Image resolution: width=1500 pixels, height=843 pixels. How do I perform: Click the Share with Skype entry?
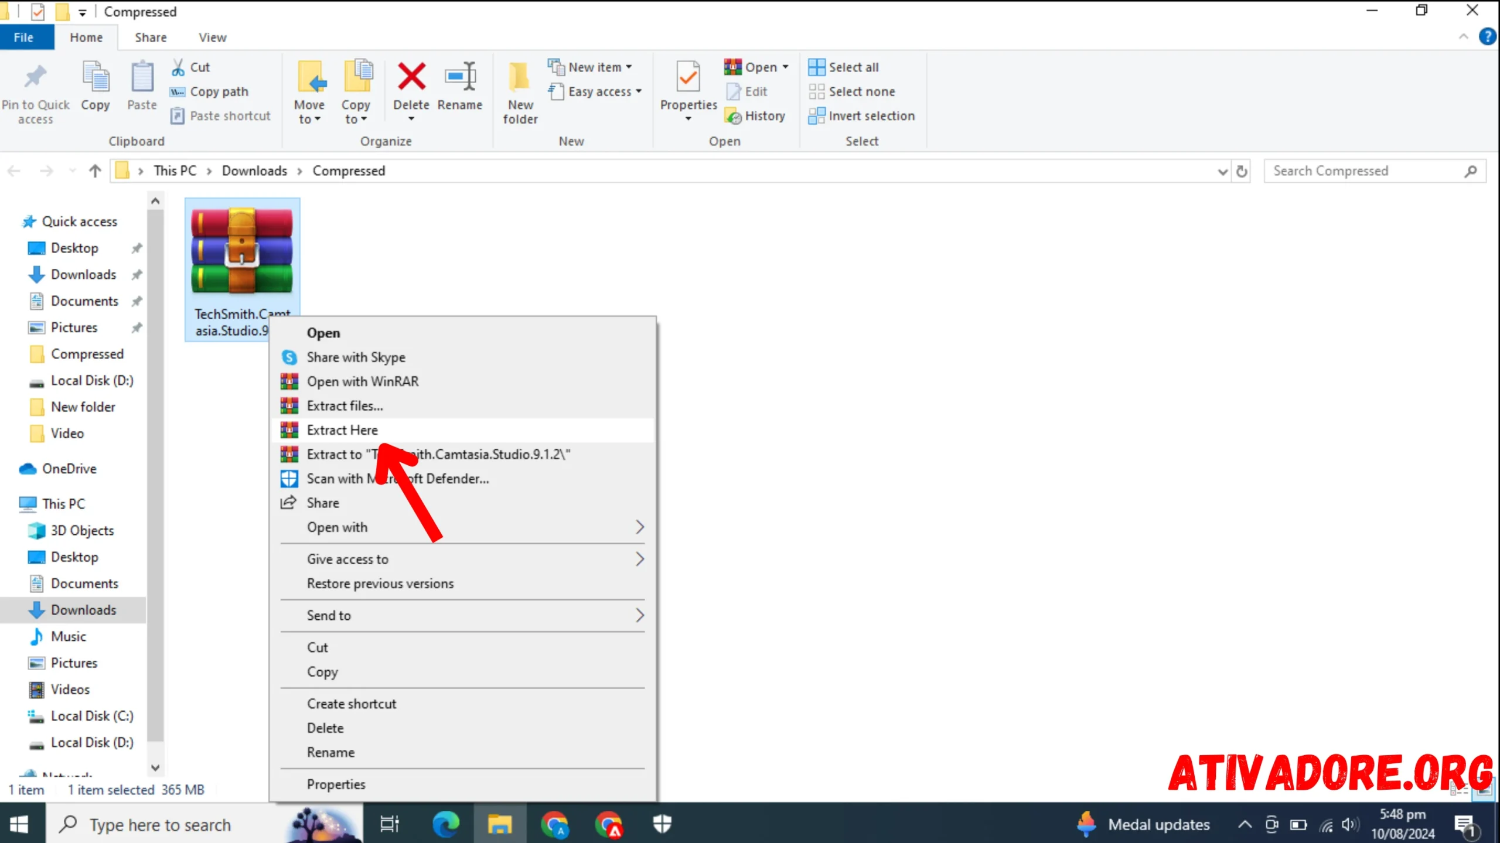pyautogui.click(x=463, y=357)
